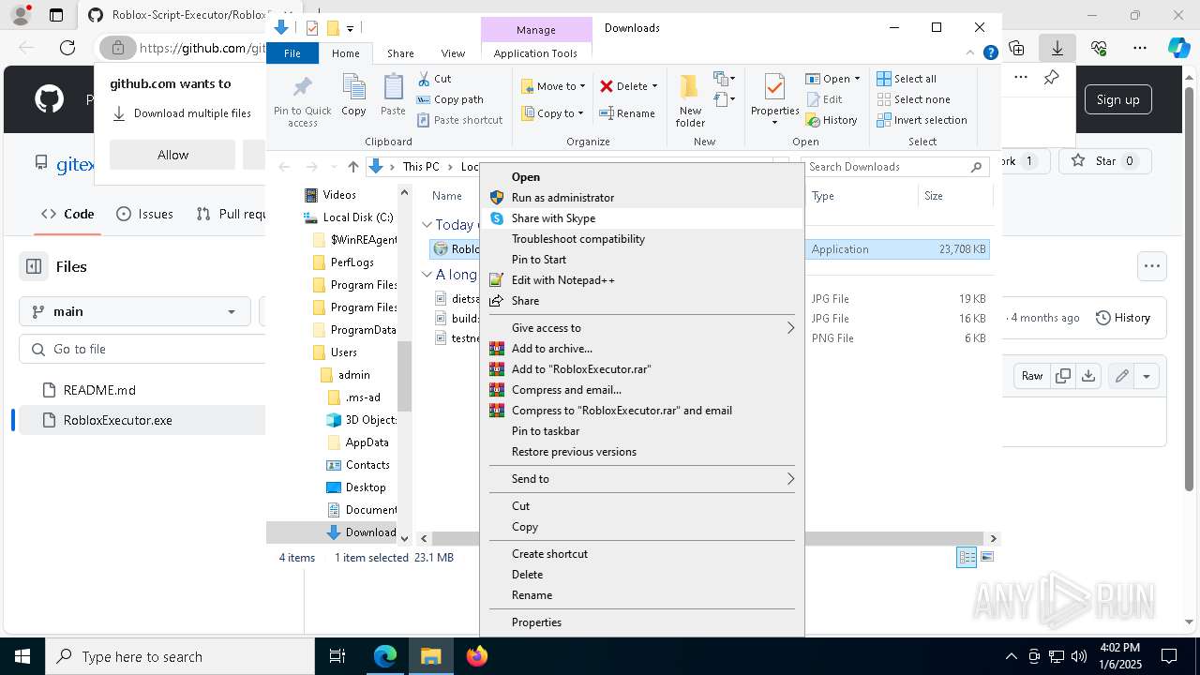Click the Edge refresh button
The width and height of the screenshot is (1200, 675).
[x=67, y=47]
